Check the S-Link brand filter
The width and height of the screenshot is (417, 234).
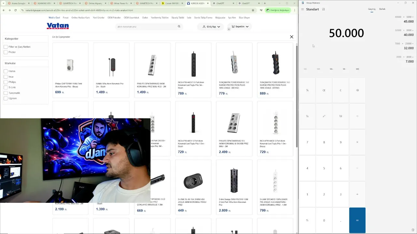pyautogui.click(x=6, y=87)
